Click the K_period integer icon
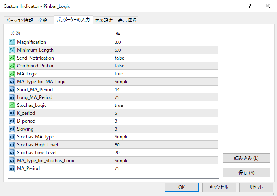This screenshot has height=196, width=277. [12, 113]
